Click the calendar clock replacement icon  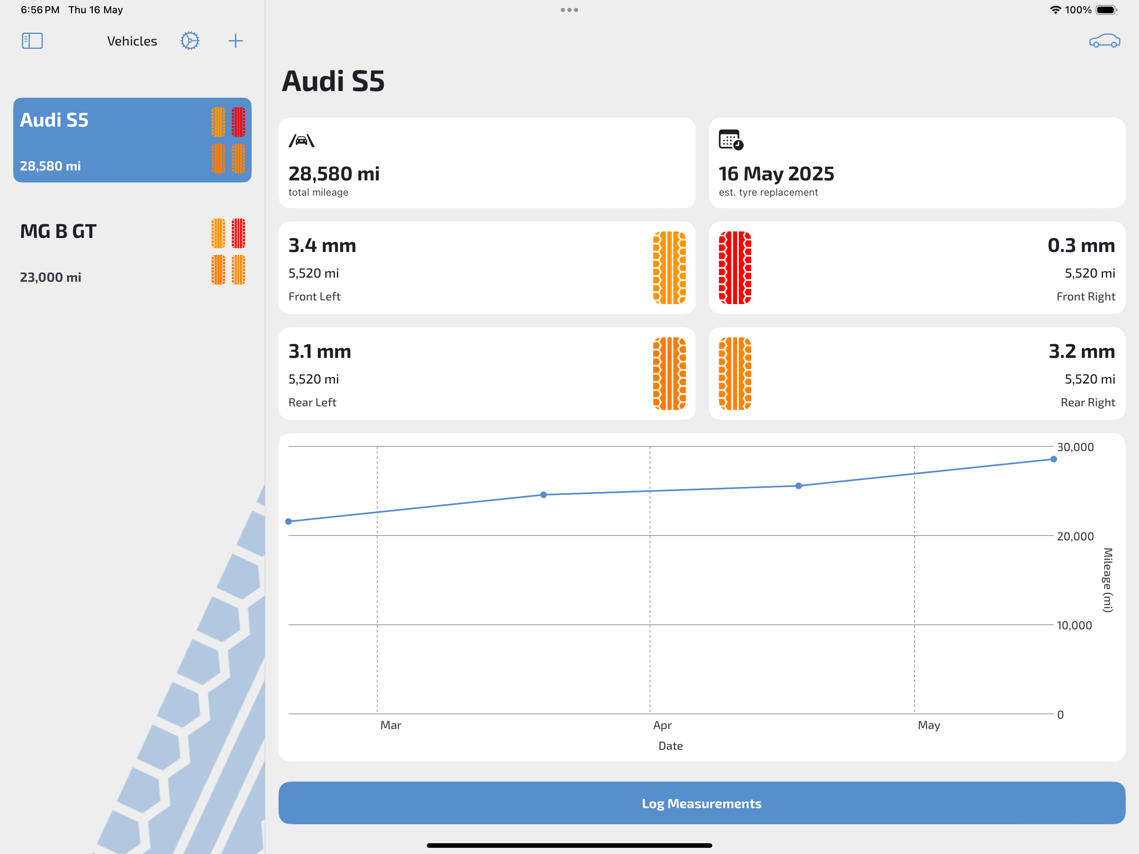[731, 139]
